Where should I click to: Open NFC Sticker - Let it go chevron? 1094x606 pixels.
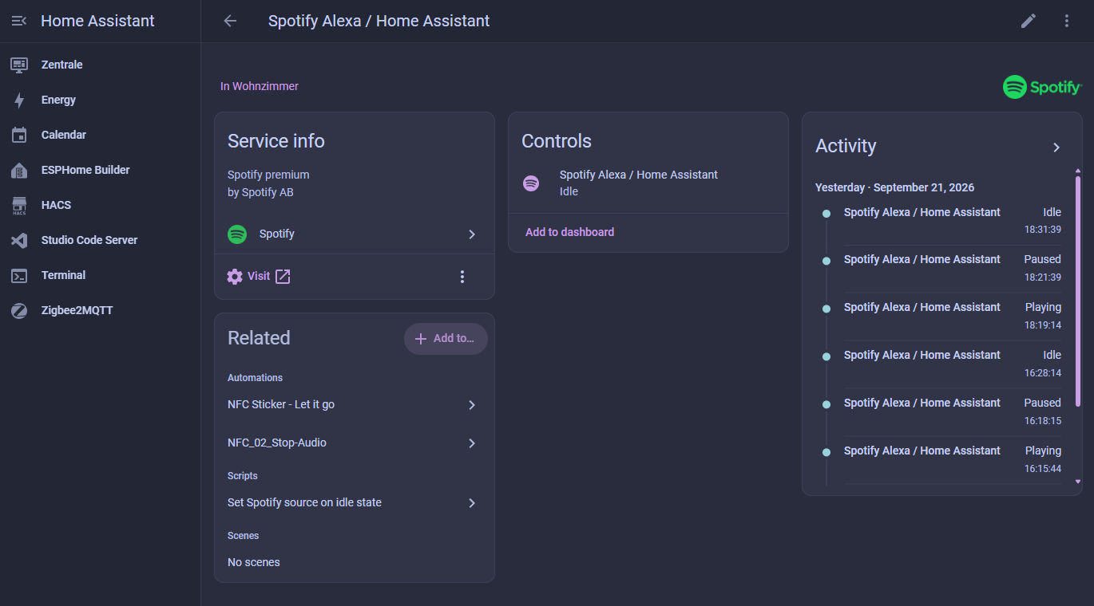click(472, 405)
